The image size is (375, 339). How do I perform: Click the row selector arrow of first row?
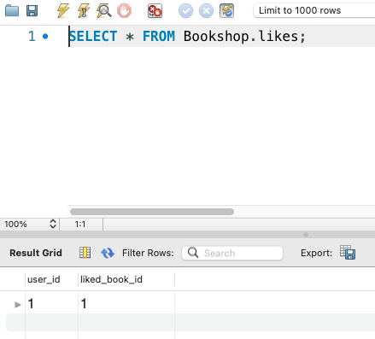(x=18, y=305)
